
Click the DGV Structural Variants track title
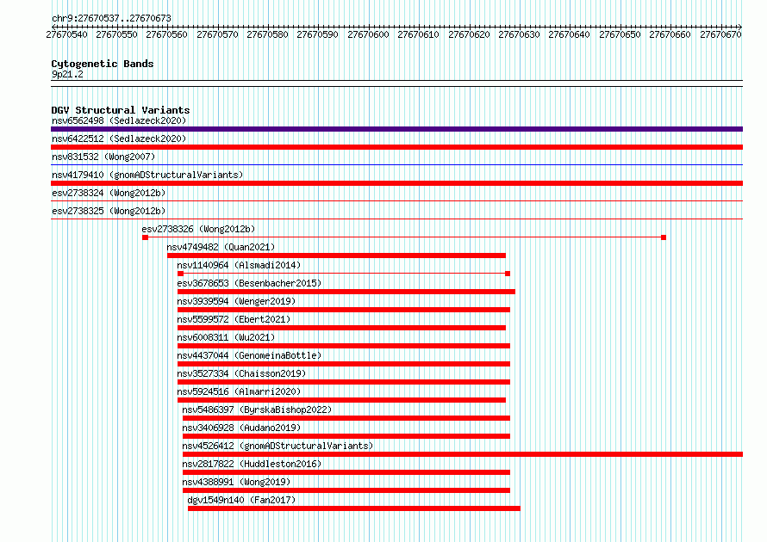click(x=121, y=110)
